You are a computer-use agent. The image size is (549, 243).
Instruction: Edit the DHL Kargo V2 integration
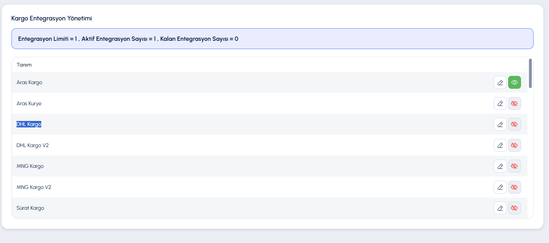[x=500, y=145]
